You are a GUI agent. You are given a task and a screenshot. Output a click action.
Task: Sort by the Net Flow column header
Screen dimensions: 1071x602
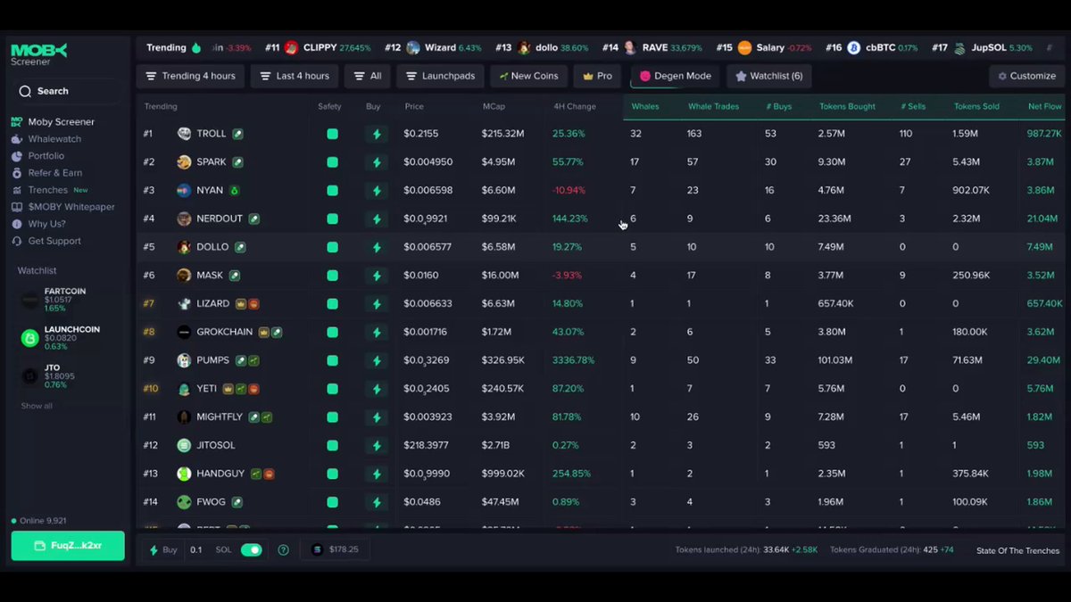pyautogui.click(x=1045, y=106)
